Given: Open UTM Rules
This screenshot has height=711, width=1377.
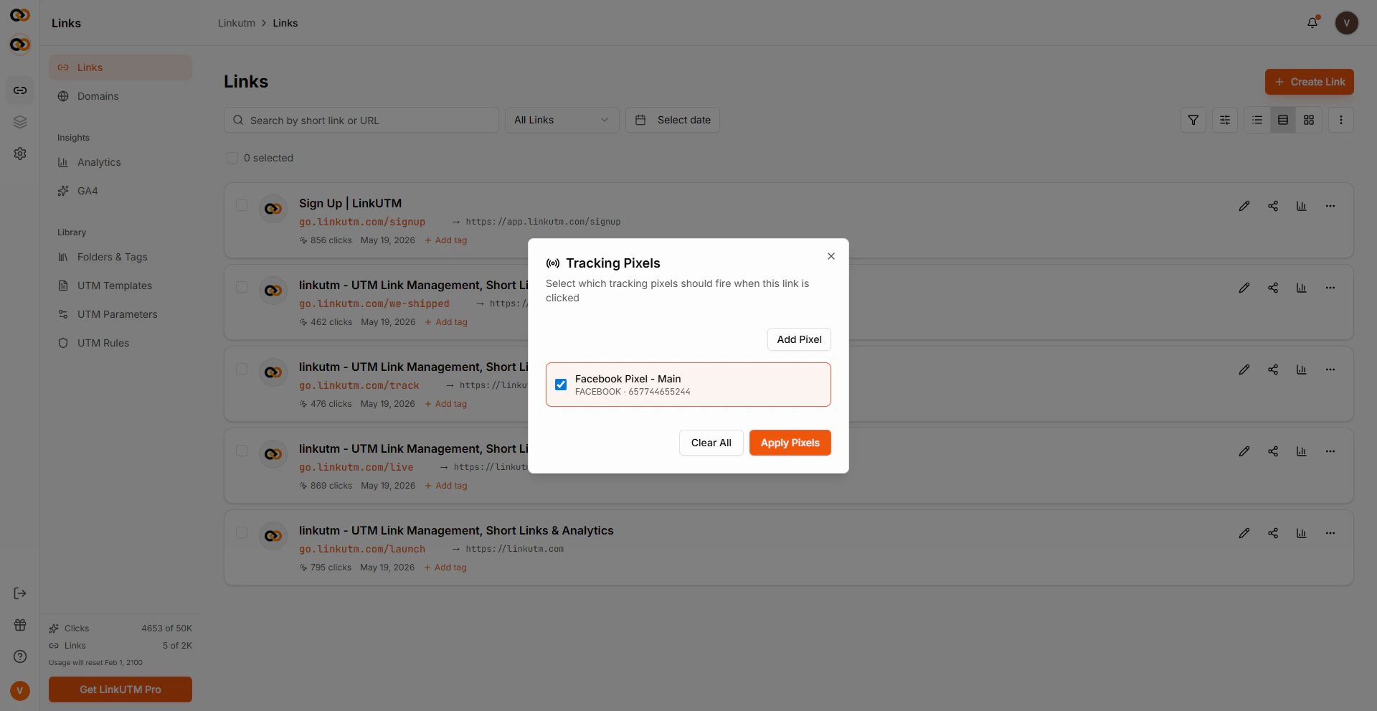Looking at the screenshot, I should (120, 343).
